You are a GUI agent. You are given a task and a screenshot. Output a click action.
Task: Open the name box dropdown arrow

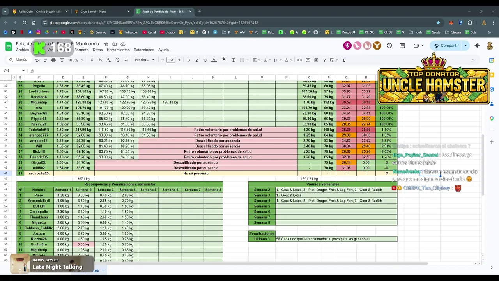coord(23,71)
